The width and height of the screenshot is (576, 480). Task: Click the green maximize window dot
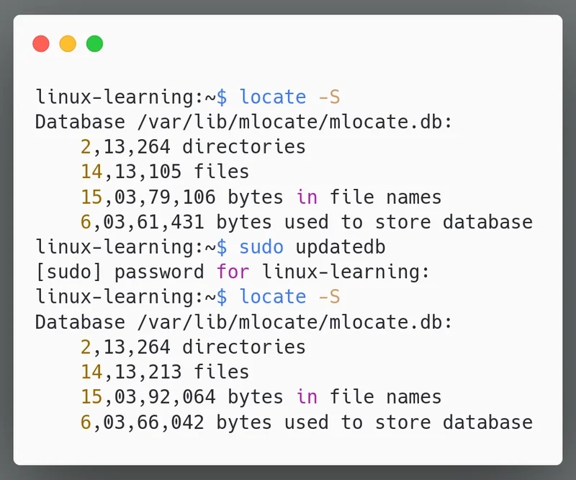pyautogui.click(x=94, y=44)
